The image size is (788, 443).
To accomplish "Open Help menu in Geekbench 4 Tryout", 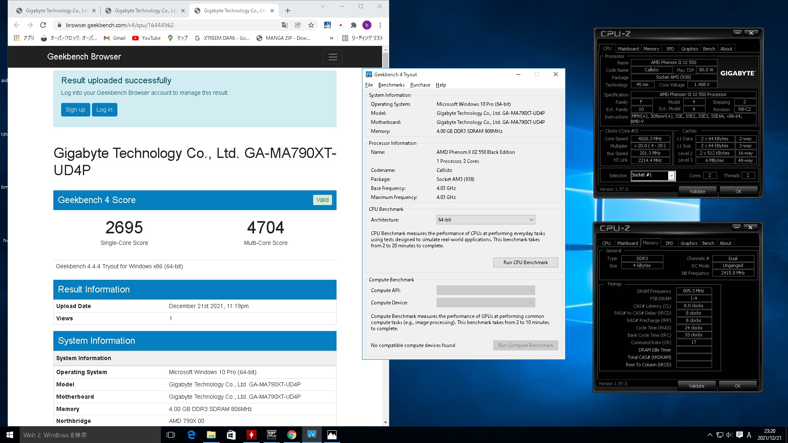I will click(441, 85).
